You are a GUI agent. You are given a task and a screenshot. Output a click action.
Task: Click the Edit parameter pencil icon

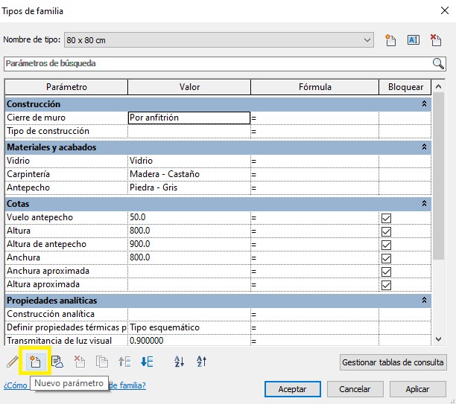coord(13,362)
